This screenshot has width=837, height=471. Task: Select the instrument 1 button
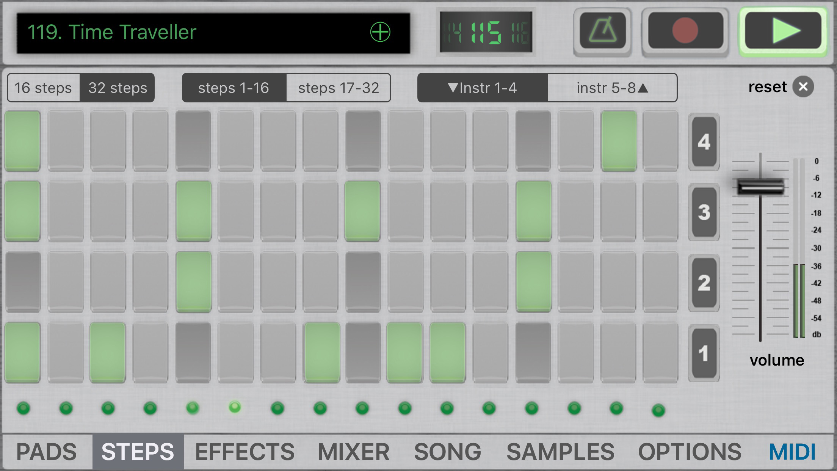[x=704, y=353]
